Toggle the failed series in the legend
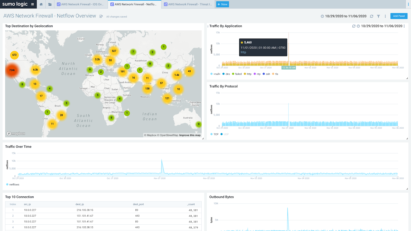Viewport: 411px width, 231px height. click(x=237, y=74)
